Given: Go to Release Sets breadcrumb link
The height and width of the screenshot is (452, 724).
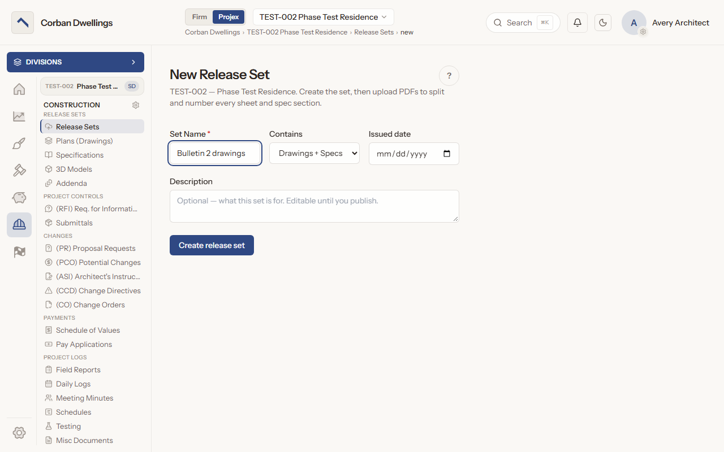Looking at the screenshot, I should [x=374, y=32].
